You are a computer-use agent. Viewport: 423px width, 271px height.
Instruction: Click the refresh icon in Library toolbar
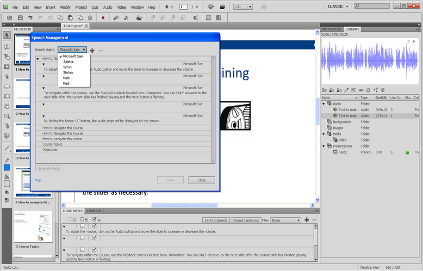coord(368,90)
